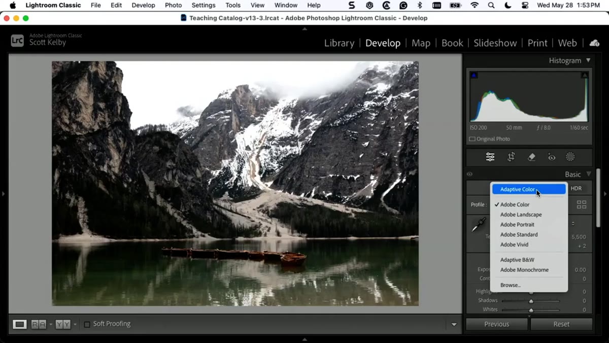
Task: Switch to the Web module
Action: (x=567, y=43)
